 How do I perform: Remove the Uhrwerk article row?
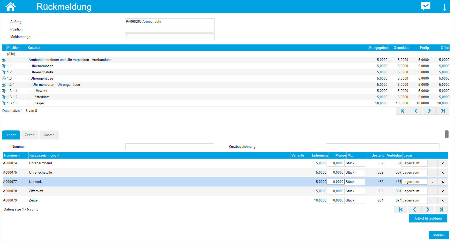[443, 182]
